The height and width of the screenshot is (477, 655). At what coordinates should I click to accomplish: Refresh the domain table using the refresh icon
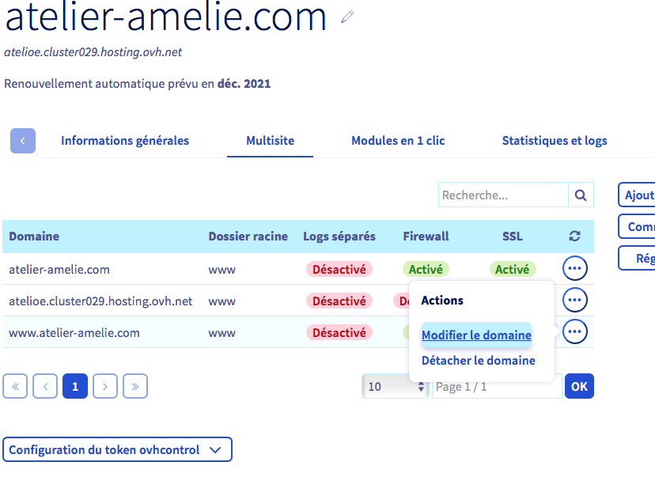[x=575, y=236]
